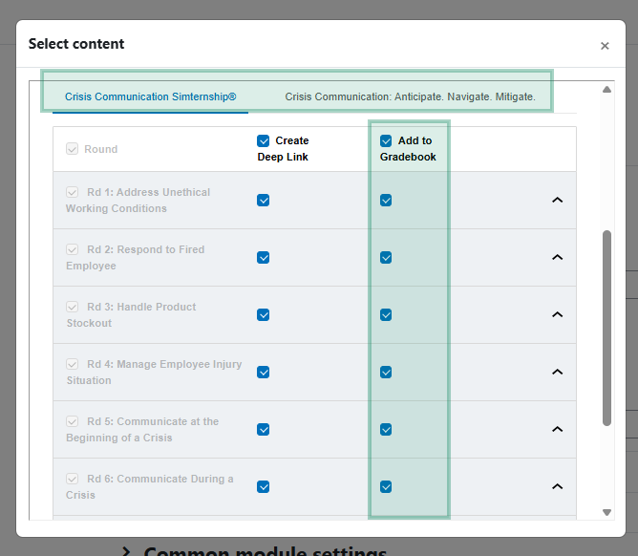
Task: Click the scroll up arrow
Action: click(606, 90)
